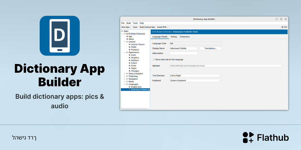Image resolution: width=301 pixels, height=150 pixels.
Task: Open the Tools menu
Action: 135,23
